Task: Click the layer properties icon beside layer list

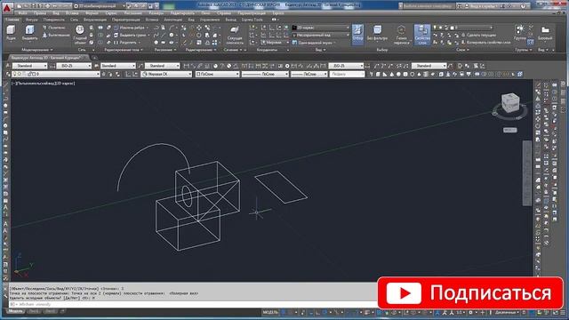Action: [x=8, y=74]
